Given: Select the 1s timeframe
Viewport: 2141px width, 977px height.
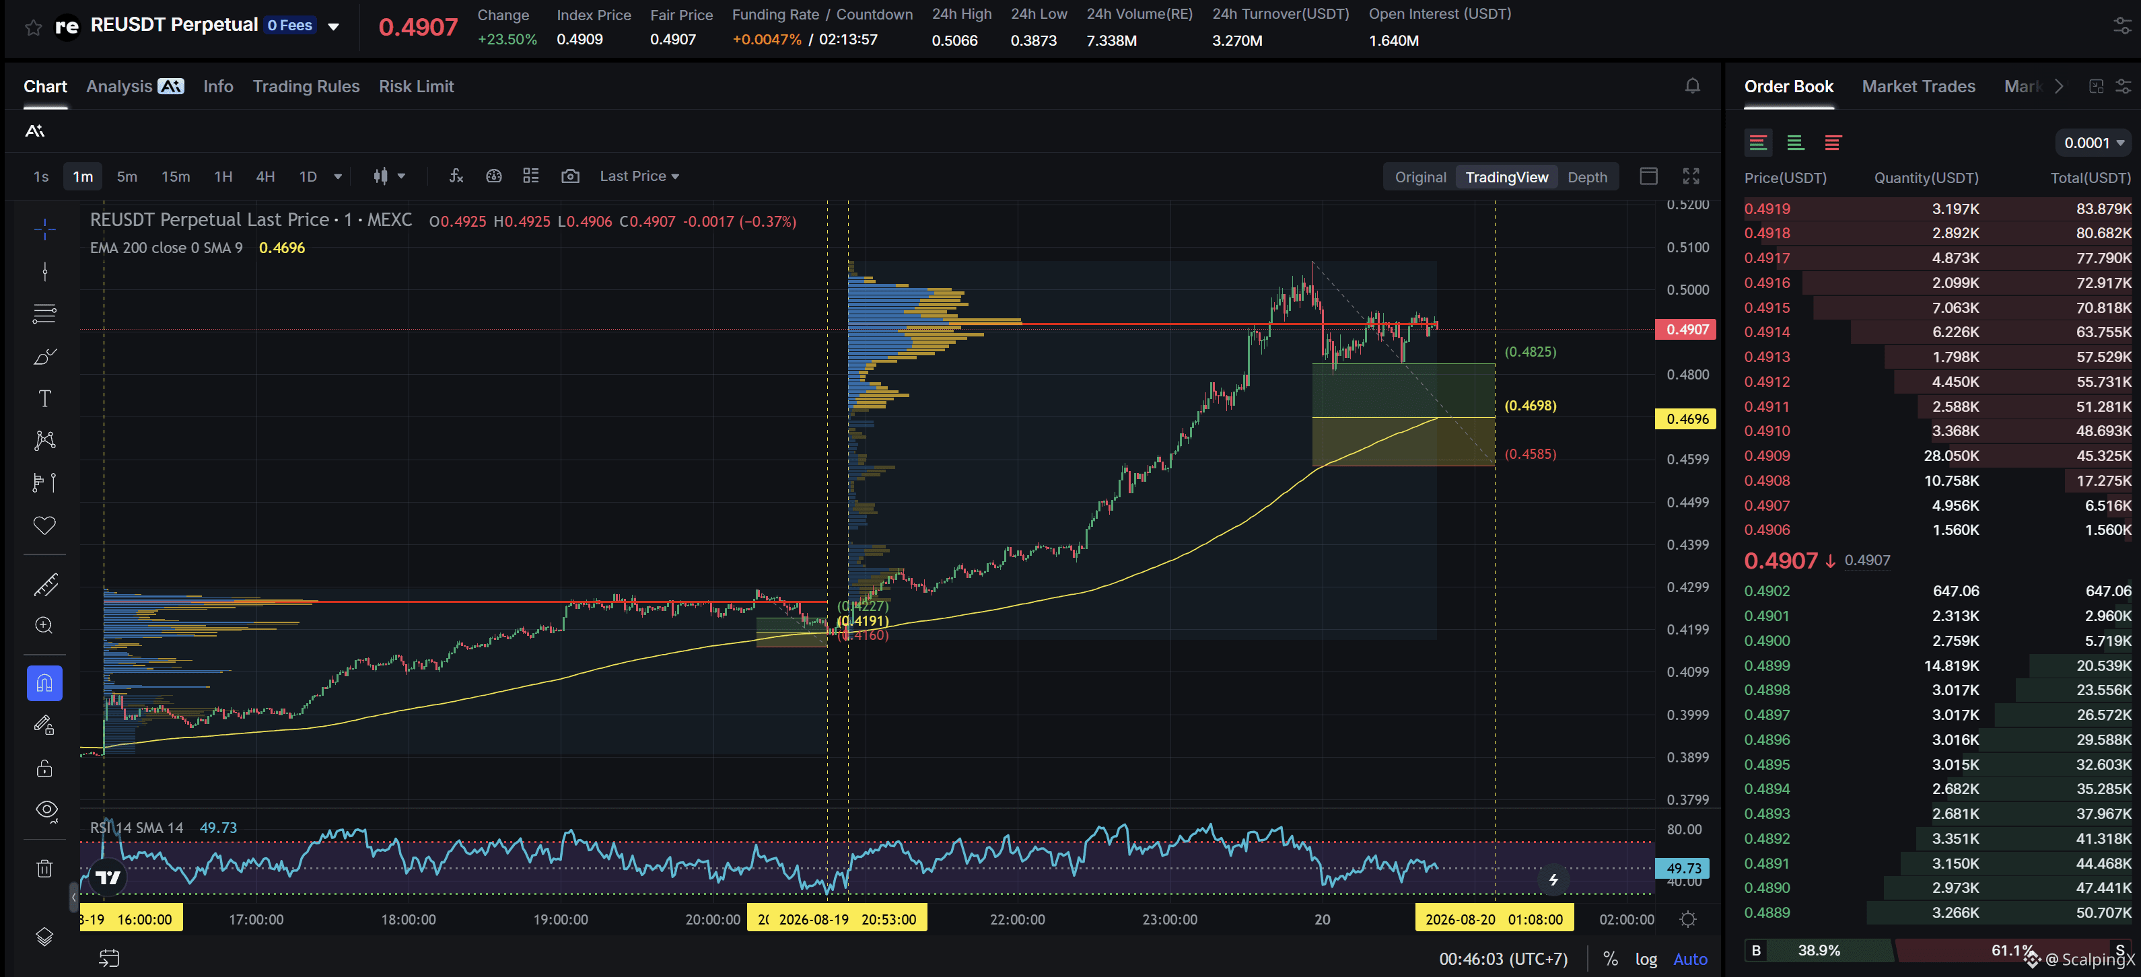Looking at the screenshot, I should coord(41,176).
